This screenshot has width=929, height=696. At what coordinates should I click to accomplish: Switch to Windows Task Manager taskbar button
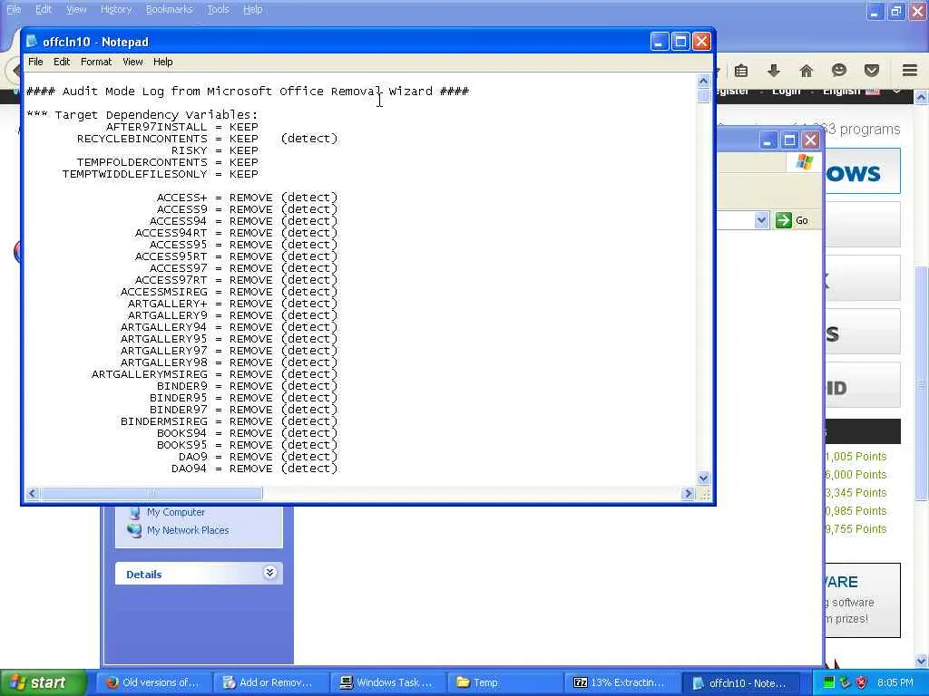[386, 682]
